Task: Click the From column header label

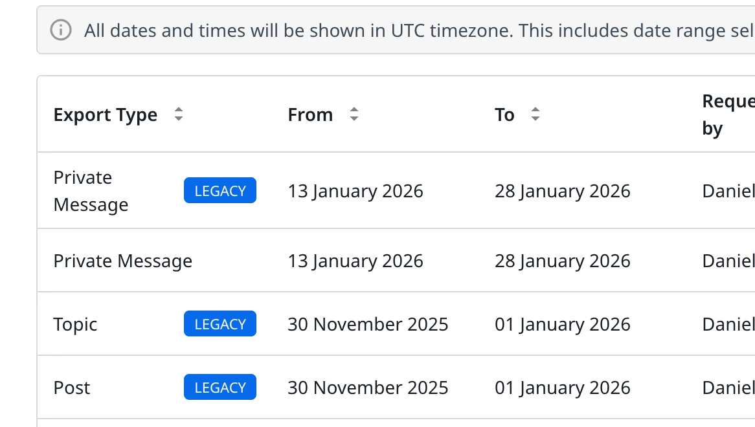Action: 310,115
